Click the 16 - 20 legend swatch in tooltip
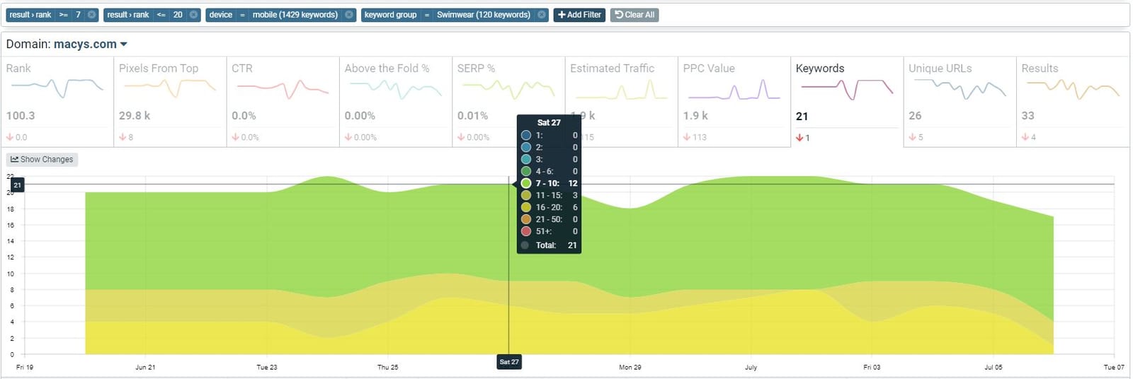Screen dimensions: 1133x379 pos(526,207)
